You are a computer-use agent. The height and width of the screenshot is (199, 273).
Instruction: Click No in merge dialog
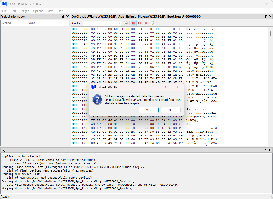(171, 110)
